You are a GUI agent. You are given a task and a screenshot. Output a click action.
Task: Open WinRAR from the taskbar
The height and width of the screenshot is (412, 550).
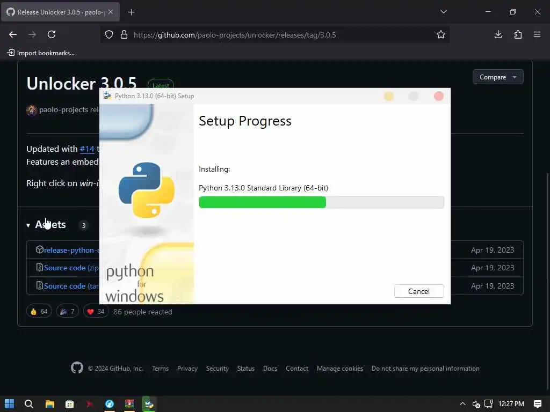(x=129, y=404)
